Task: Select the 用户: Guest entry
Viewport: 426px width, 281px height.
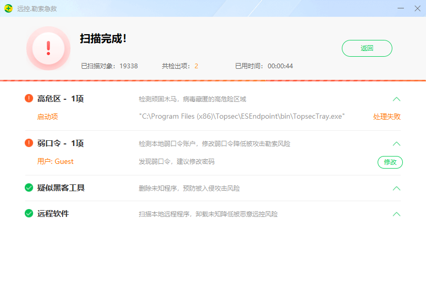Action: [x=55, y=162]
